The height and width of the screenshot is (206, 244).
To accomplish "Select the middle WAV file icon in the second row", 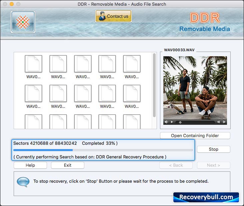I will click(83, 94).
